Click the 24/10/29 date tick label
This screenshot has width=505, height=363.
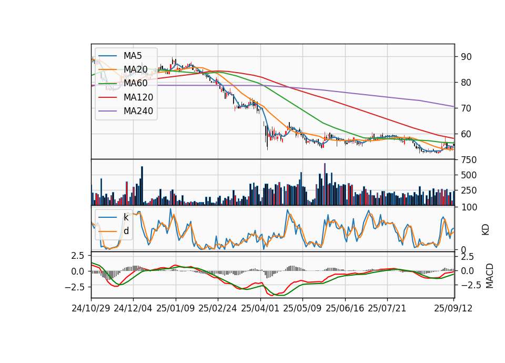(x=91, y=308)
